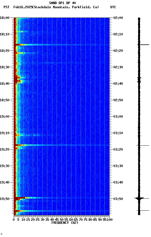Click the PST time label '19:40'
This screenshot has height=237, width=151.
(x=5, y=182)
